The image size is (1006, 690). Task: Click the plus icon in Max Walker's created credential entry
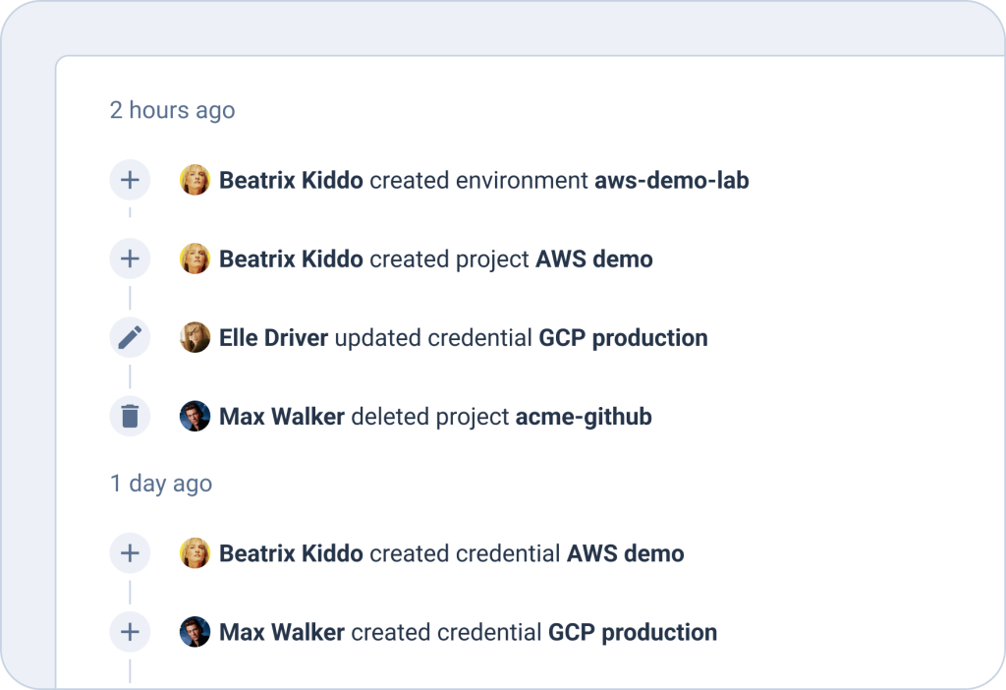(x=130, y=632)
